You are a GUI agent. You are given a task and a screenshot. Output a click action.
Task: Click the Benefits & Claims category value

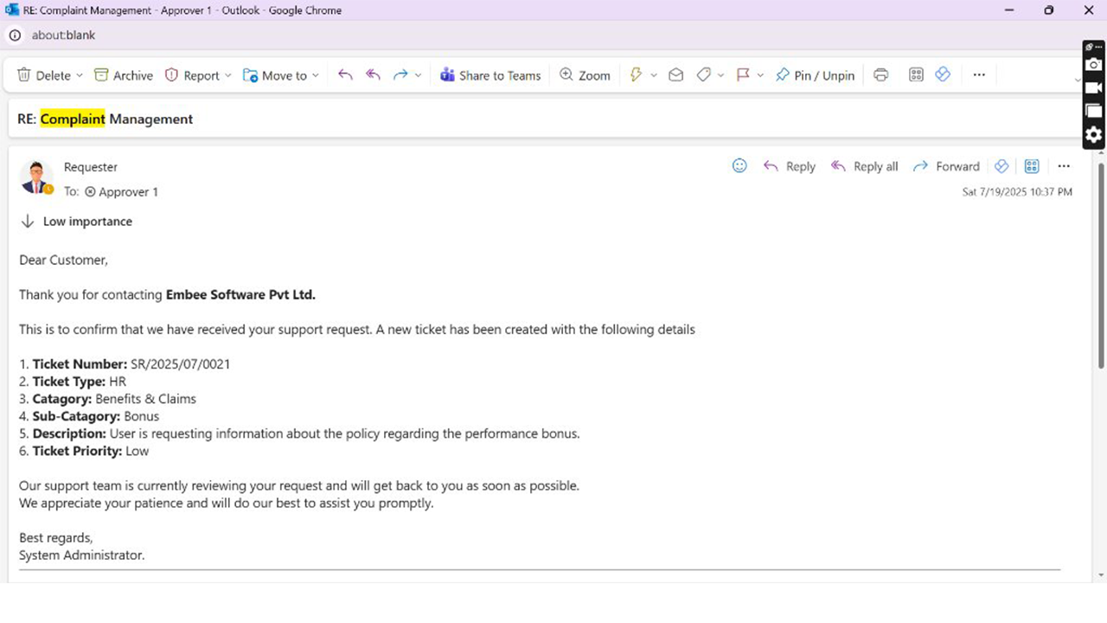(146, 399)
